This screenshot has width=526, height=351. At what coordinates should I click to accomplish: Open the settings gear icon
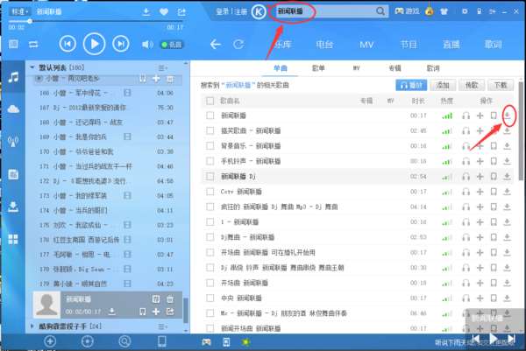coord(465,11)
